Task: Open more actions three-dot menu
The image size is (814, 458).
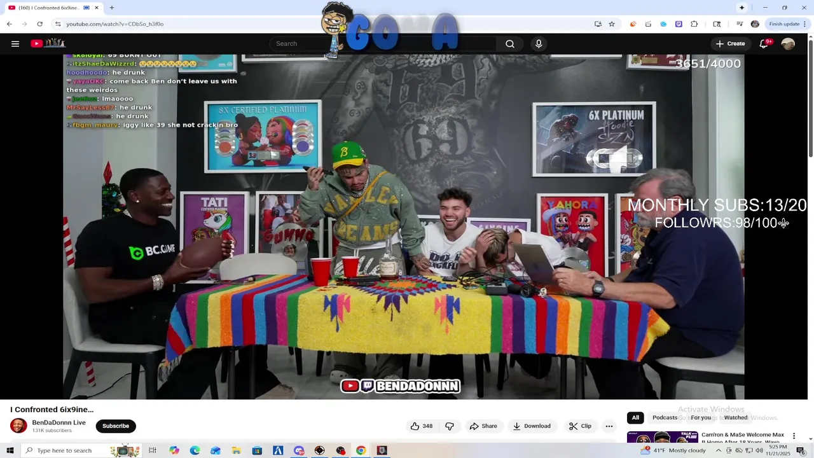Action: coord(609,426)
